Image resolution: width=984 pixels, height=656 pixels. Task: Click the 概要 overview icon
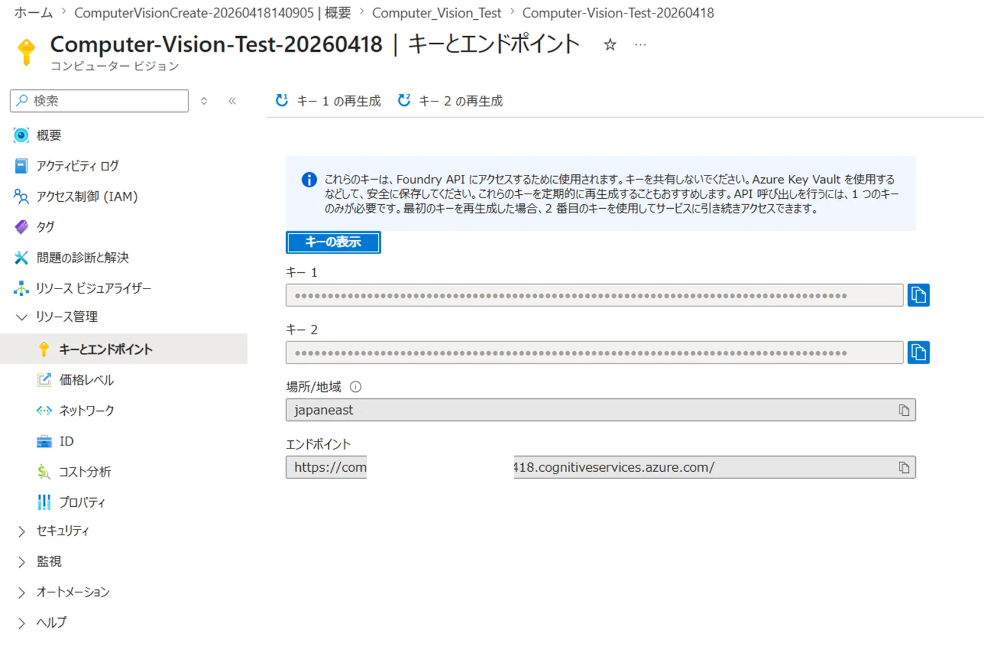pyautogui.click(x=21, y=135)
